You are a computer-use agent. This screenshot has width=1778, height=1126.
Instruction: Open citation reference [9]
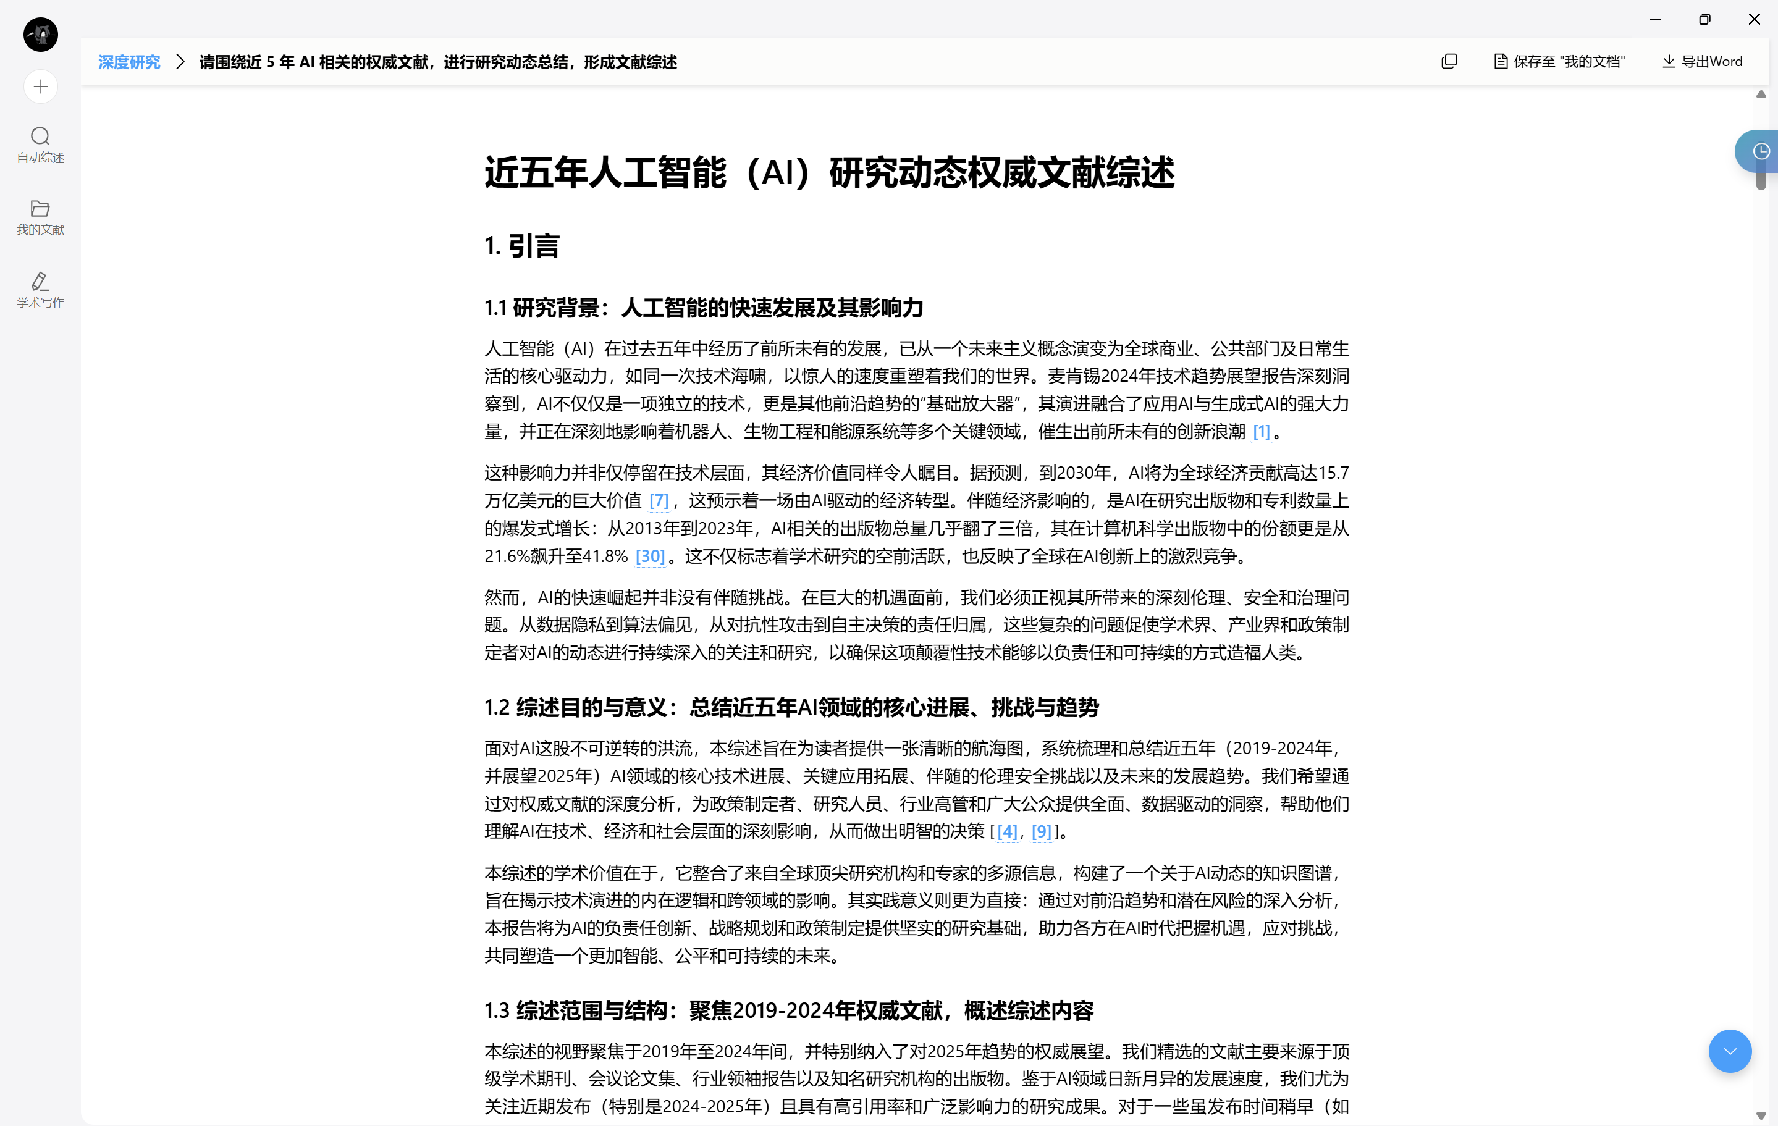pos(1041,831)
